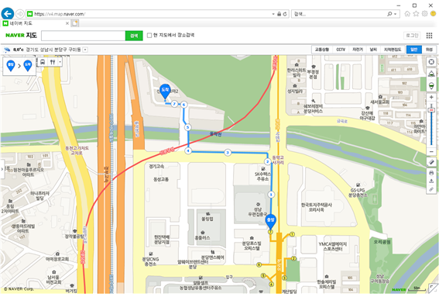
Task: Show restaurants with fork and knife icon
Action: pos(53,62)
